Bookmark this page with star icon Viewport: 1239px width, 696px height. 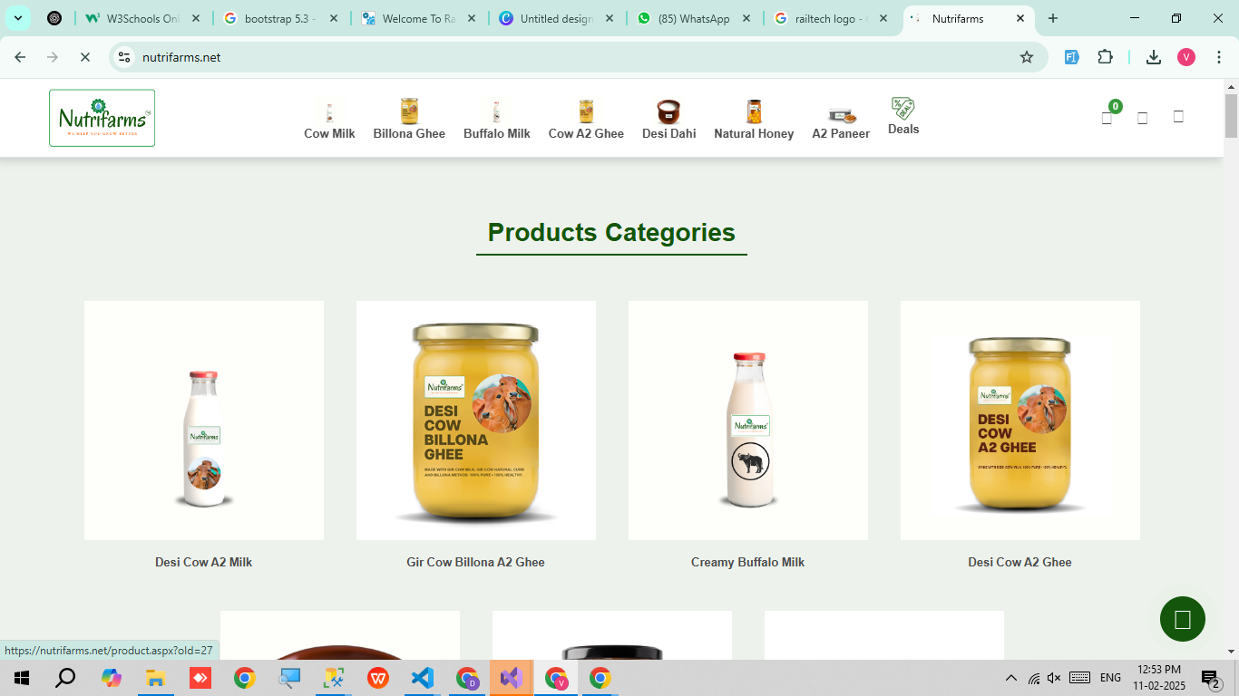point(1027,57)
